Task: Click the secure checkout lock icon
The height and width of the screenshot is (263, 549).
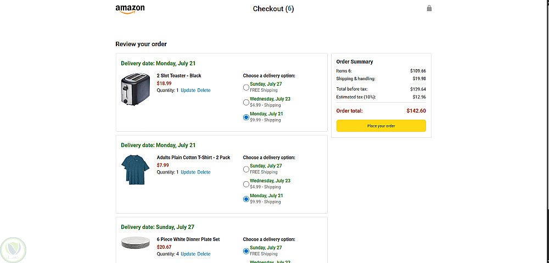Action: 429,9
